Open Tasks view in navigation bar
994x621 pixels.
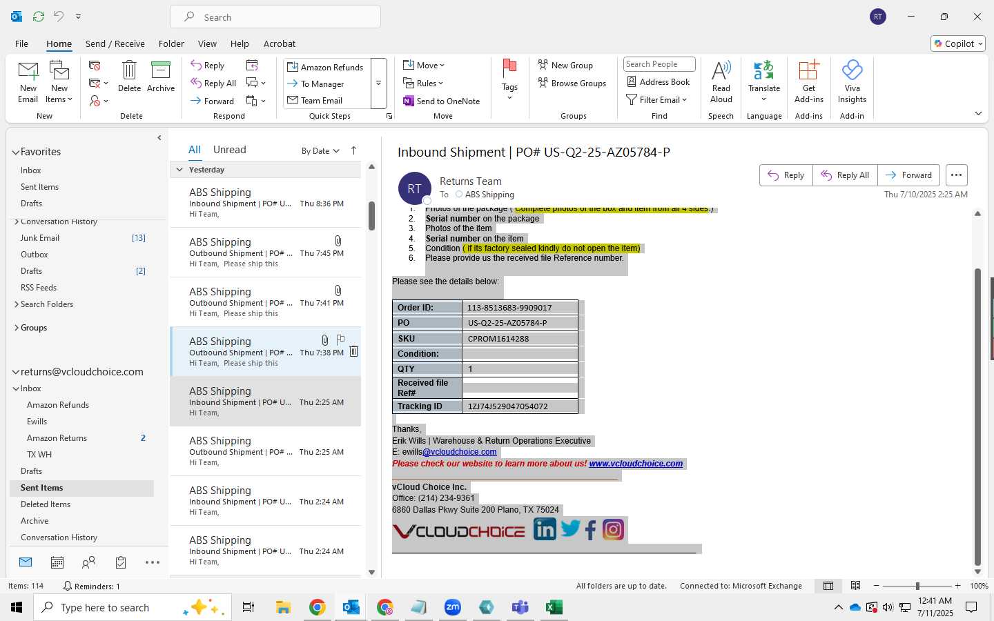pos(121,562)
